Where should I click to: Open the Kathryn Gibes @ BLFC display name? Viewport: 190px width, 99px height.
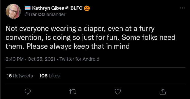(x=57, y=8)
